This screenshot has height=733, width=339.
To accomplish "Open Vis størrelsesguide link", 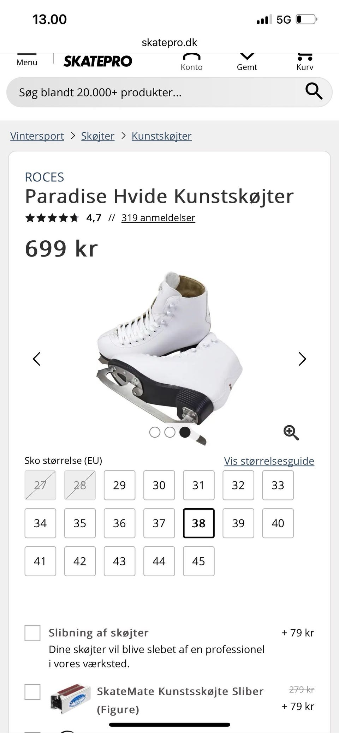I will [x=269, y=461].
